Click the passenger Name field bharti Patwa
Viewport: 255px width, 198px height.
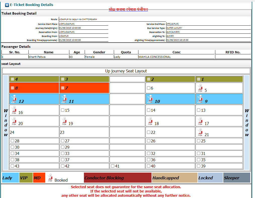point(48,57)
